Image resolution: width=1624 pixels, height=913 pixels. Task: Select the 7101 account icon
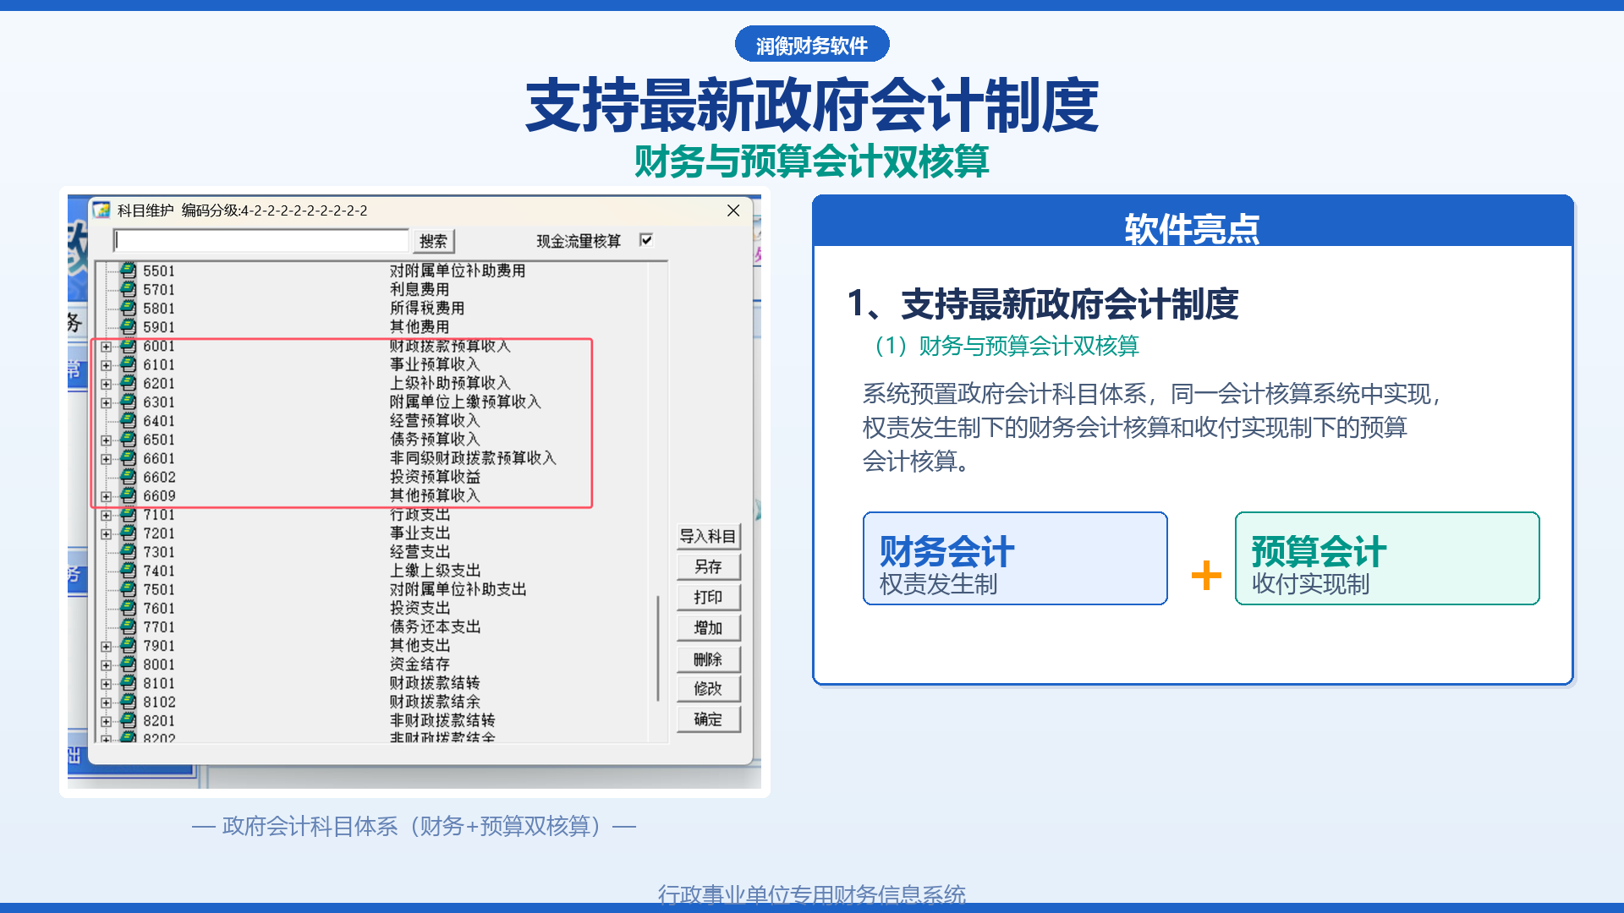pos(128,514)
